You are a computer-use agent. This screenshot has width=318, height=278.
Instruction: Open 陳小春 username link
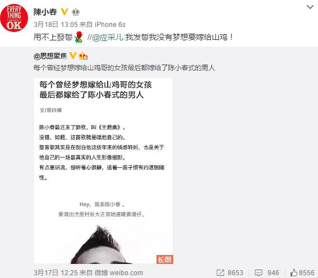point(45,12)
